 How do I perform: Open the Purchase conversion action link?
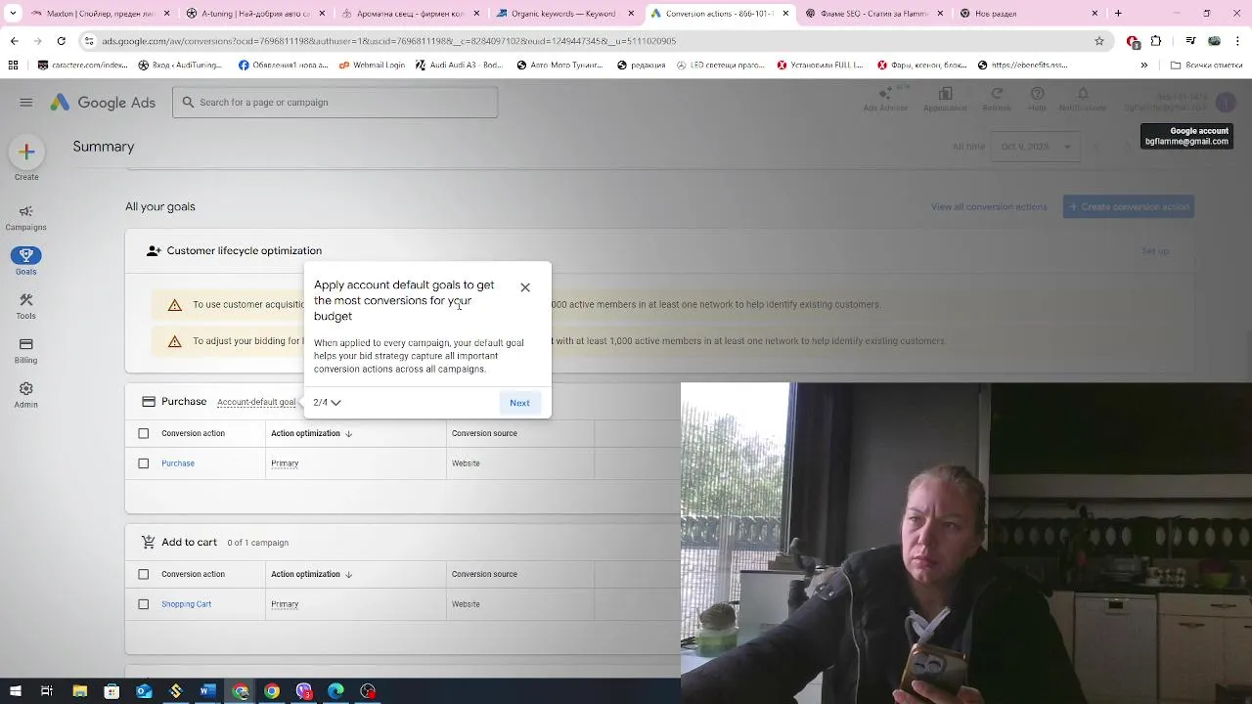point(178,463)
